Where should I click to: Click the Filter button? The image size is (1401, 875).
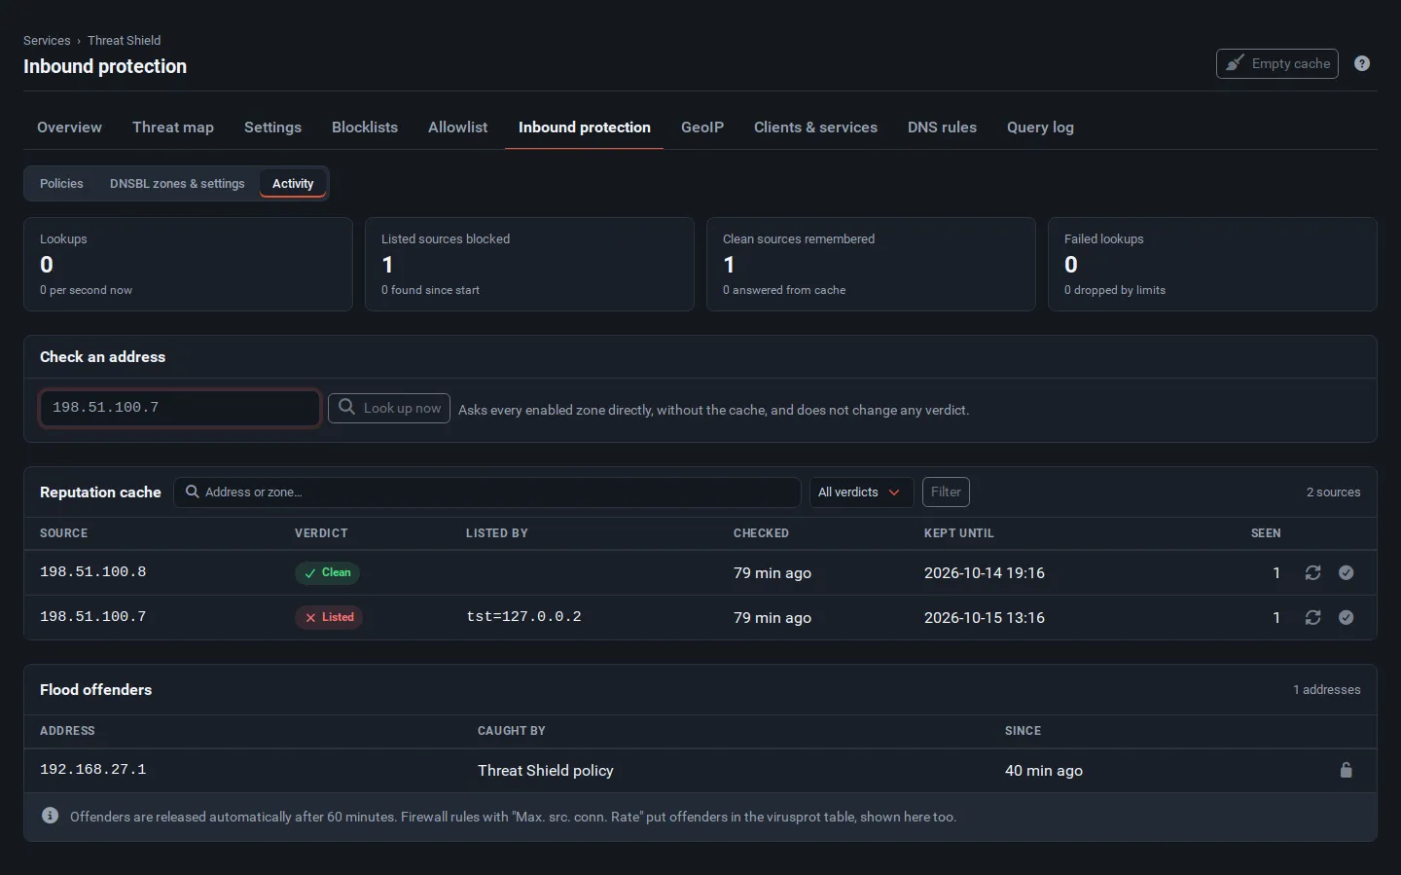click(x=946, y=492)
